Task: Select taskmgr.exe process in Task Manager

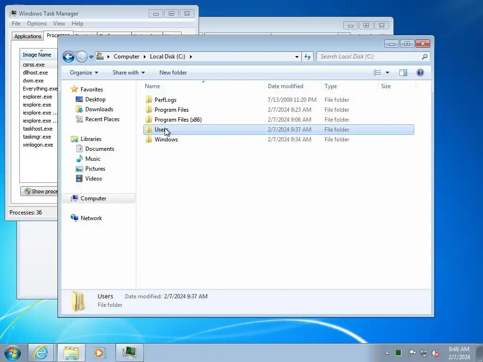Action: 37,137
